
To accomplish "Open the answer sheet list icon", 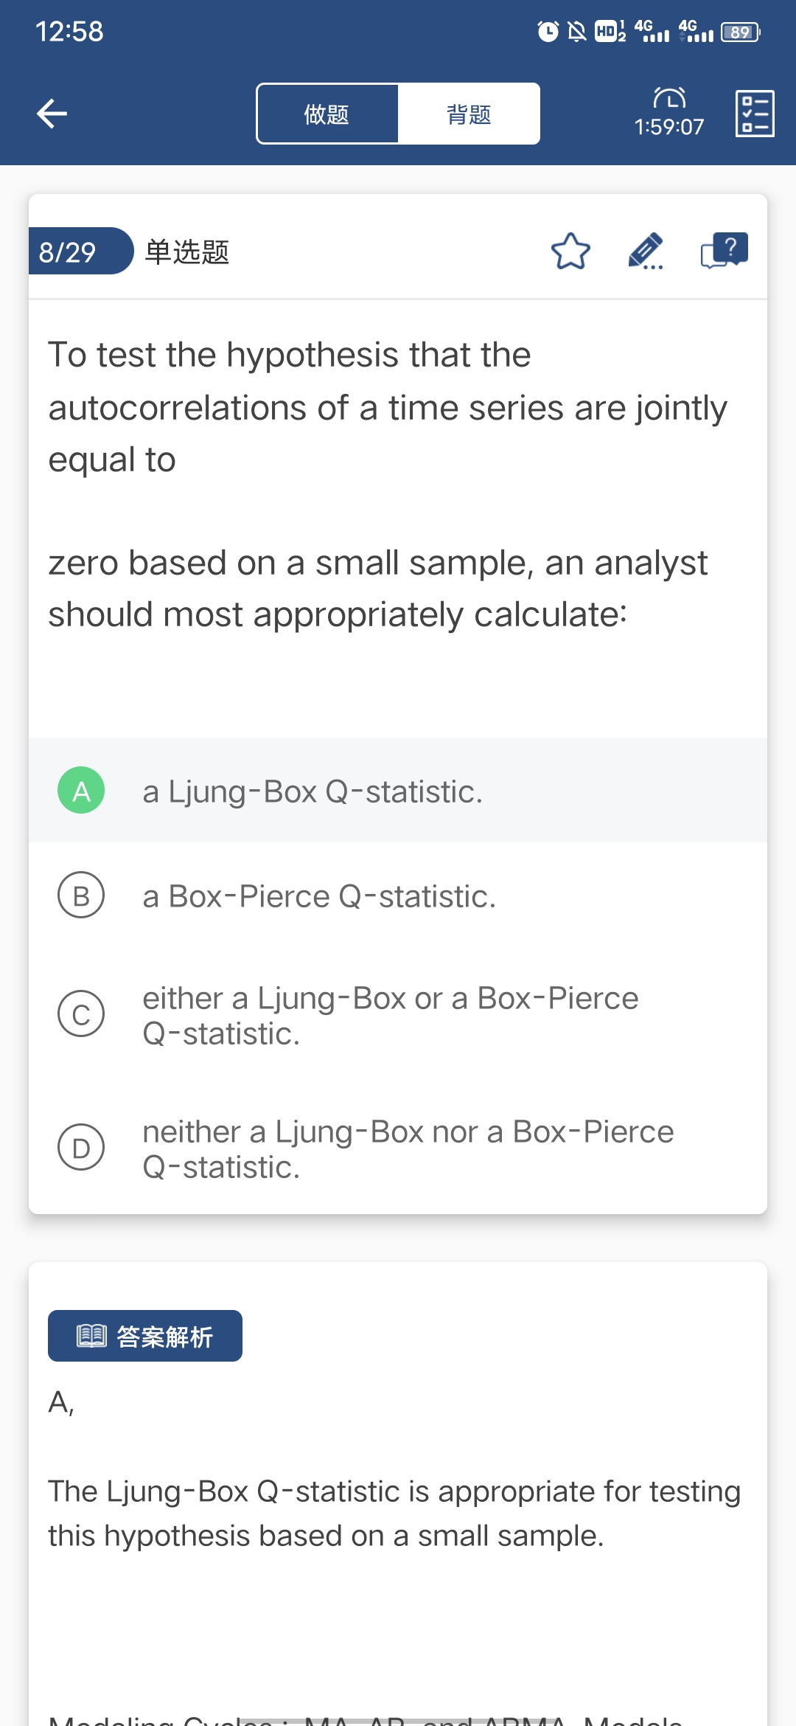I will [755, 114].
